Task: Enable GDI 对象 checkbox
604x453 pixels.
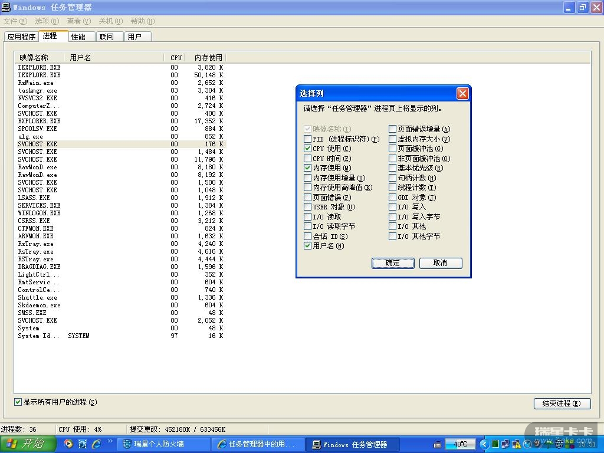Action: 392,197
